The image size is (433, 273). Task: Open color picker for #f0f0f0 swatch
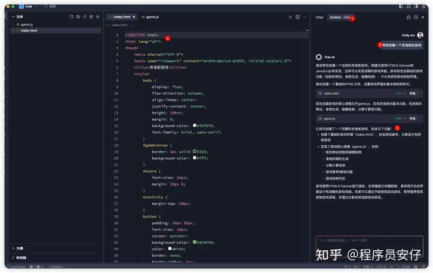(194, 125)
